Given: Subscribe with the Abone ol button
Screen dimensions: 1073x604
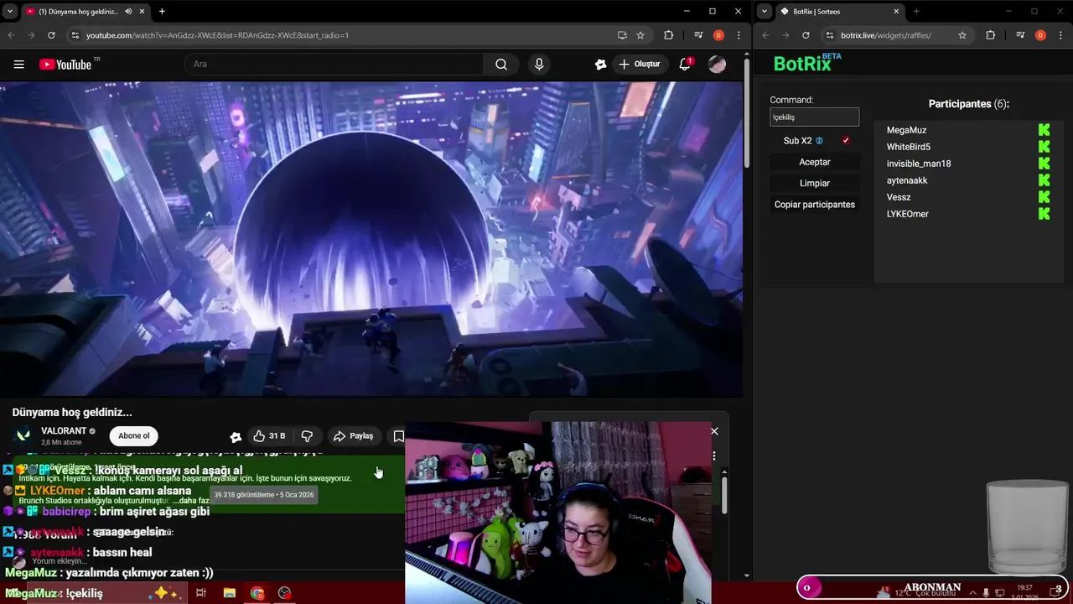Looking at the screenshot, I should click(x=133, y=435).
